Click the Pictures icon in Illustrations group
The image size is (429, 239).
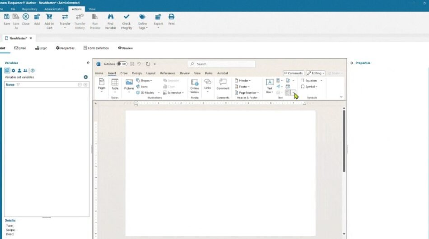pyautogui.click(x=129, y=85)
